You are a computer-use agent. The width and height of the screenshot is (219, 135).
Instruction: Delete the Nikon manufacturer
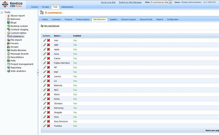click(49, 94)
